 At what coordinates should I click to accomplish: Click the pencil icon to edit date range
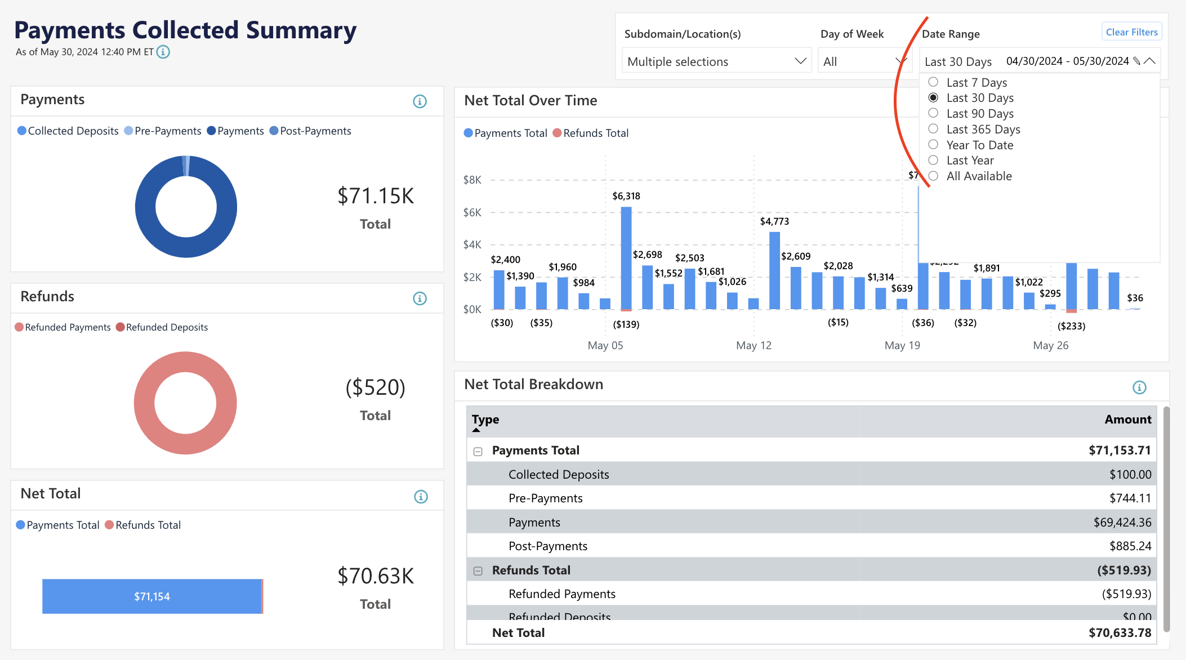click(1136, 61)
